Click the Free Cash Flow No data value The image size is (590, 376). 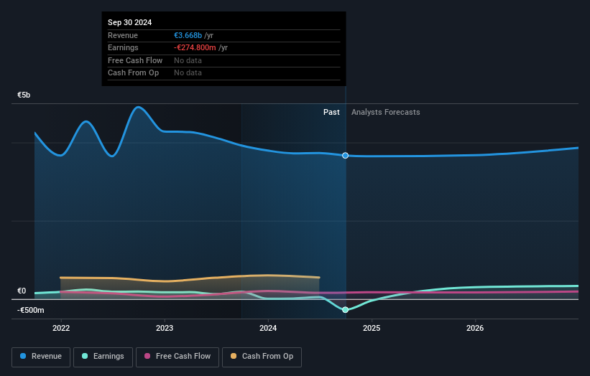coord(188,60)
